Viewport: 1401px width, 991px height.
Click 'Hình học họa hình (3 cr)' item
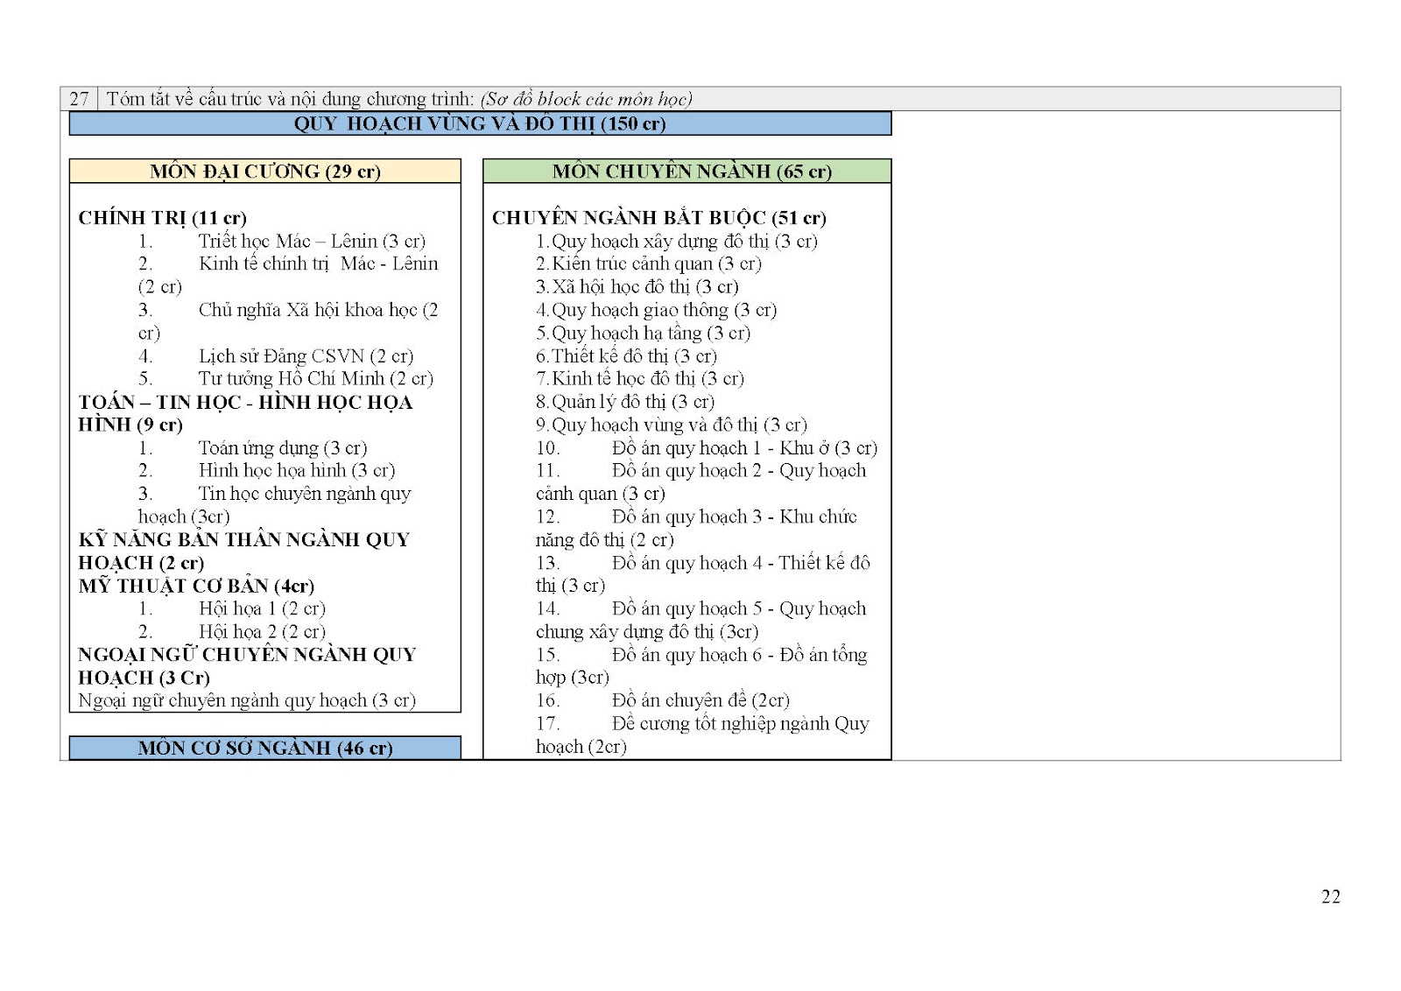296,471
